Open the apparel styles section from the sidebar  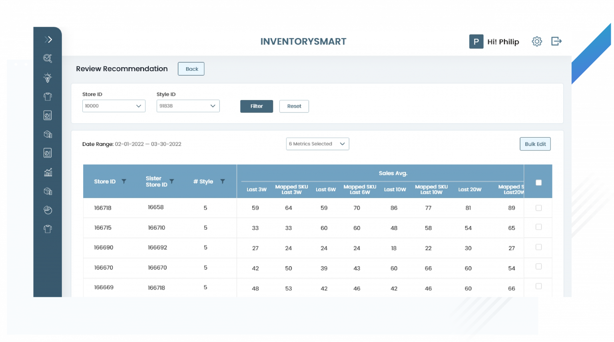[x=48, y=96]
